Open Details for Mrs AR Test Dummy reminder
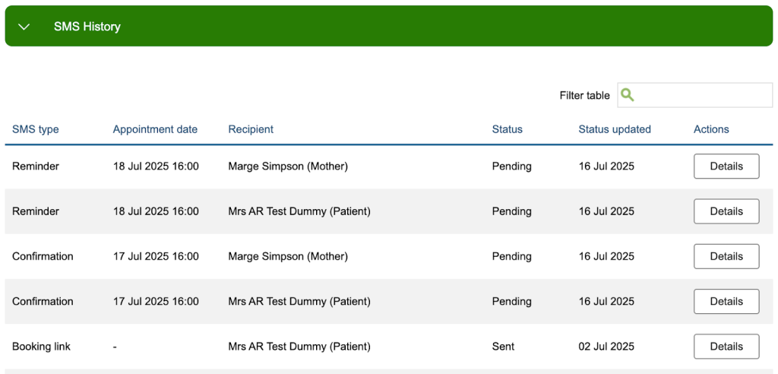Image resolution: width=778 pixels, height=374 pixels. coord(726,211)
